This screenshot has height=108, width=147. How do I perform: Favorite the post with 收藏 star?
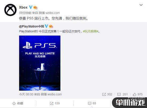[18, 103]
